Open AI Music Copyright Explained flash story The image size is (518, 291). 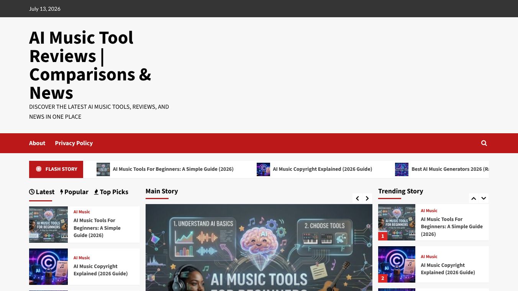322,169
